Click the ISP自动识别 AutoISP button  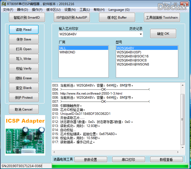tap(72, 18)
